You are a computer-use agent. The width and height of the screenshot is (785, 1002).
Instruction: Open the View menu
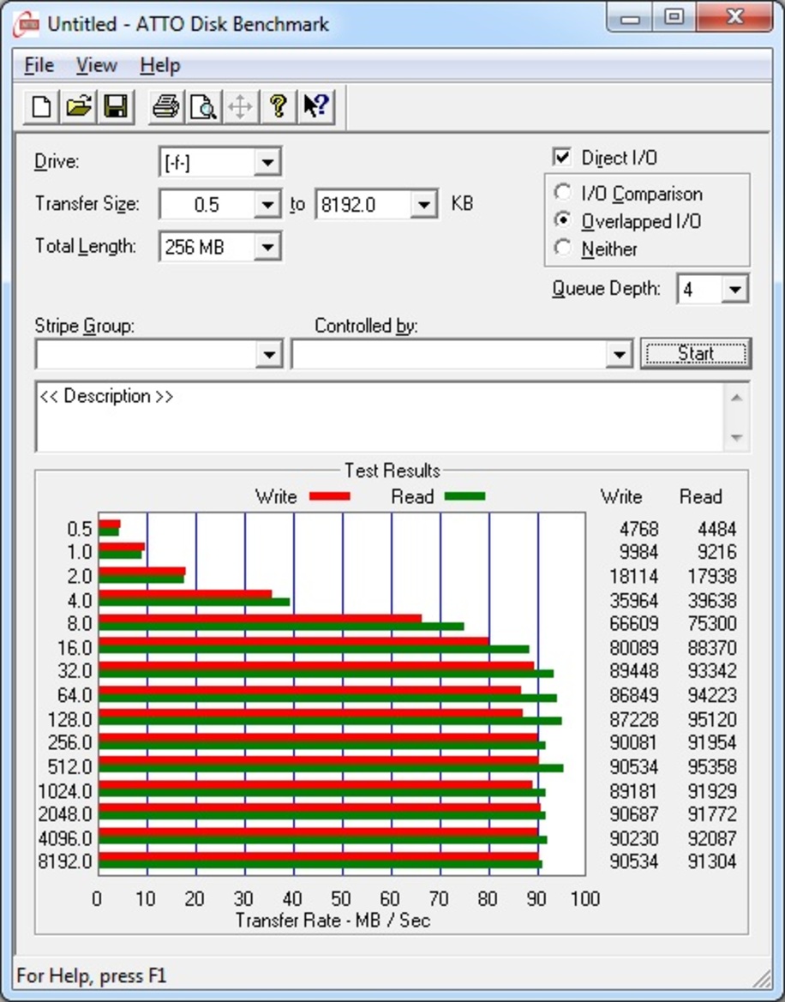click(97, 65)
